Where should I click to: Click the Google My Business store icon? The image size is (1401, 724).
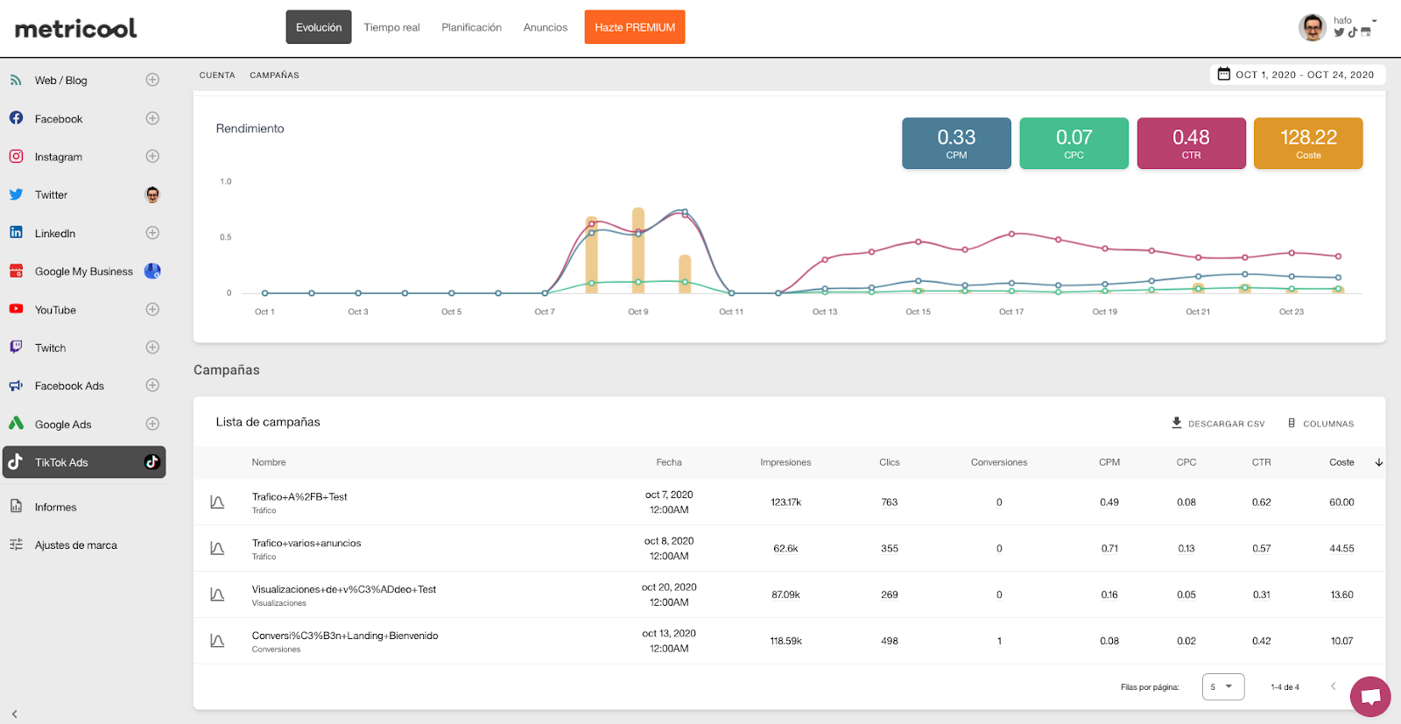click(16, 271)
